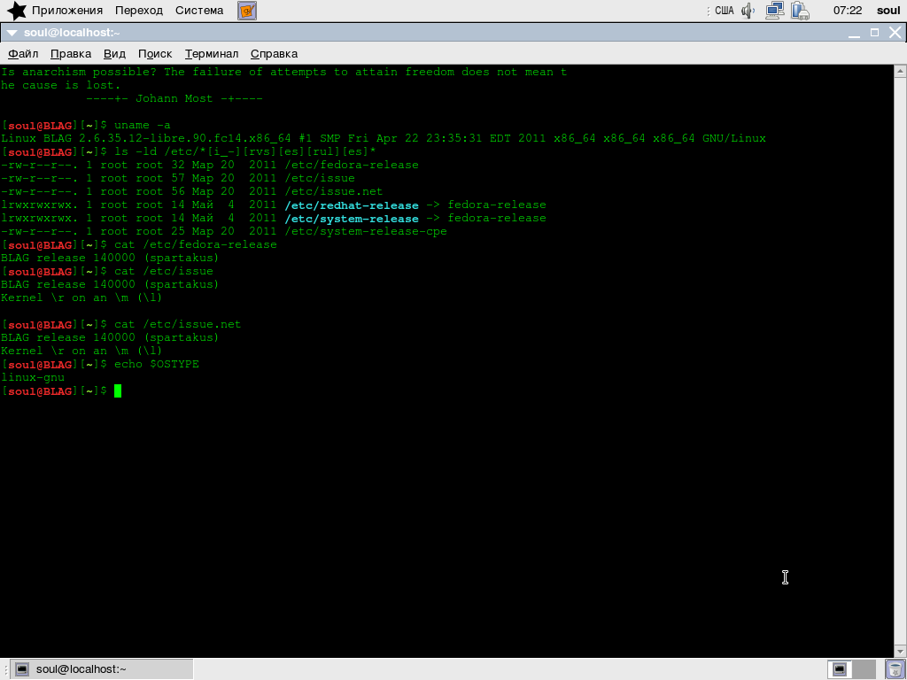Click the black star logo icon
Image resolution: width=907 pixels, height=680 pixels.
pyautogui.click(x=16, y=11)
